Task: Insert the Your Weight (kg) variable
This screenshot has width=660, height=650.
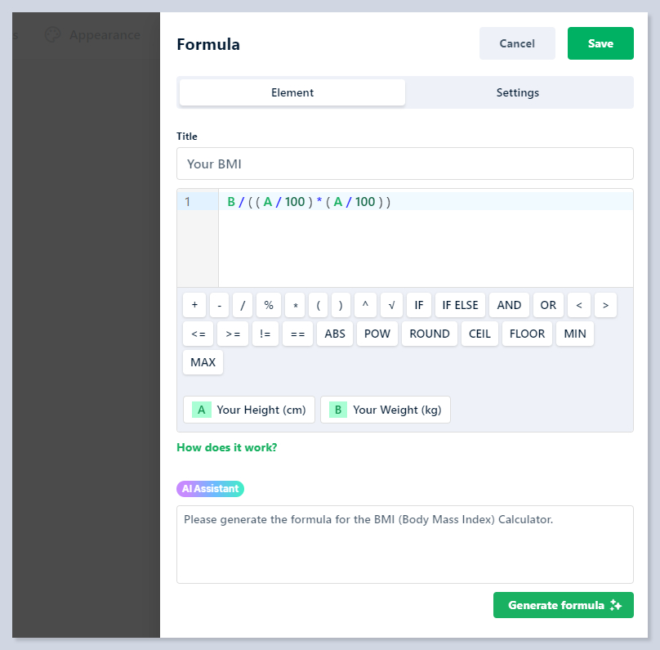Action: point(386,410)
